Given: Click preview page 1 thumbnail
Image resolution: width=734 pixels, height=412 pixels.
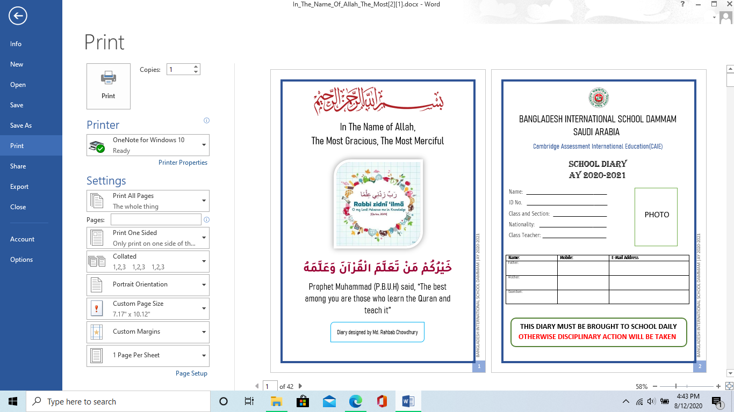Looking at the screenshot, I should 378,220.
